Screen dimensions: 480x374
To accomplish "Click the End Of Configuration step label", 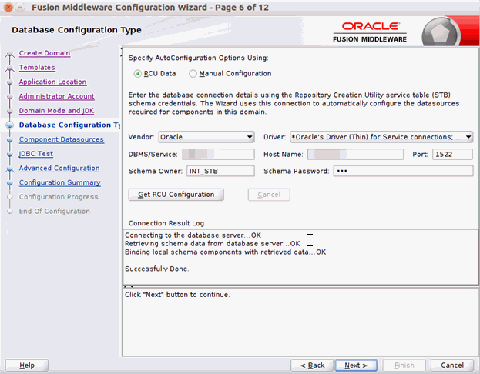I will pyautogui.click(x=55, y=211).
